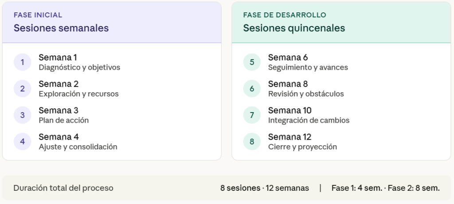The image size is (454, 204).
Task: Select the green number 8 badge
Action: (252, 142)
